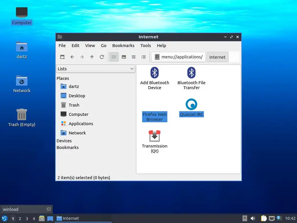Click the Places section header

point(63,78)
